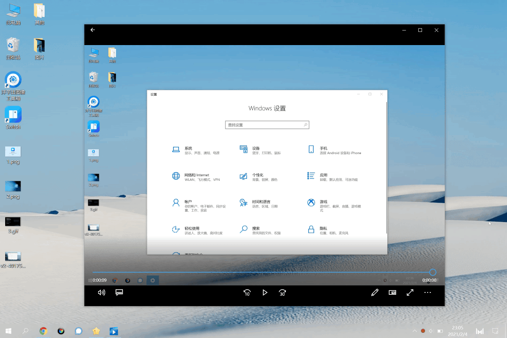Open Google Chrome from the taskbar
This screenshot has height=338, width=507.
pyautogui.click(x=43, y=331)
